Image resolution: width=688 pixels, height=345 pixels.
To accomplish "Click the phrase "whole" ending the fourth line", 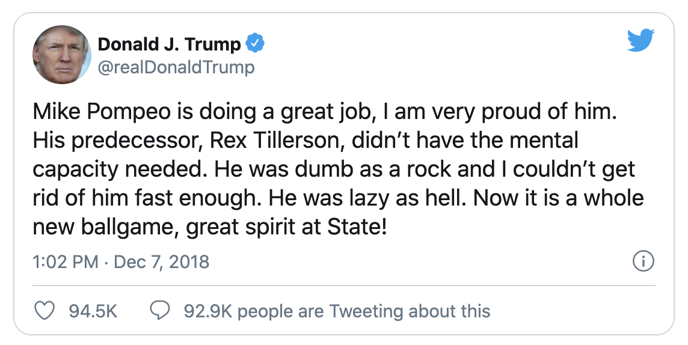I will pos(613,198).
